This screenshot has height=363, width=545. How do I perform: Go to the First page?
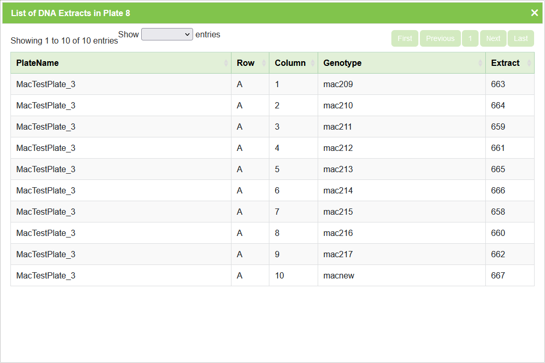tap(405, 38)
